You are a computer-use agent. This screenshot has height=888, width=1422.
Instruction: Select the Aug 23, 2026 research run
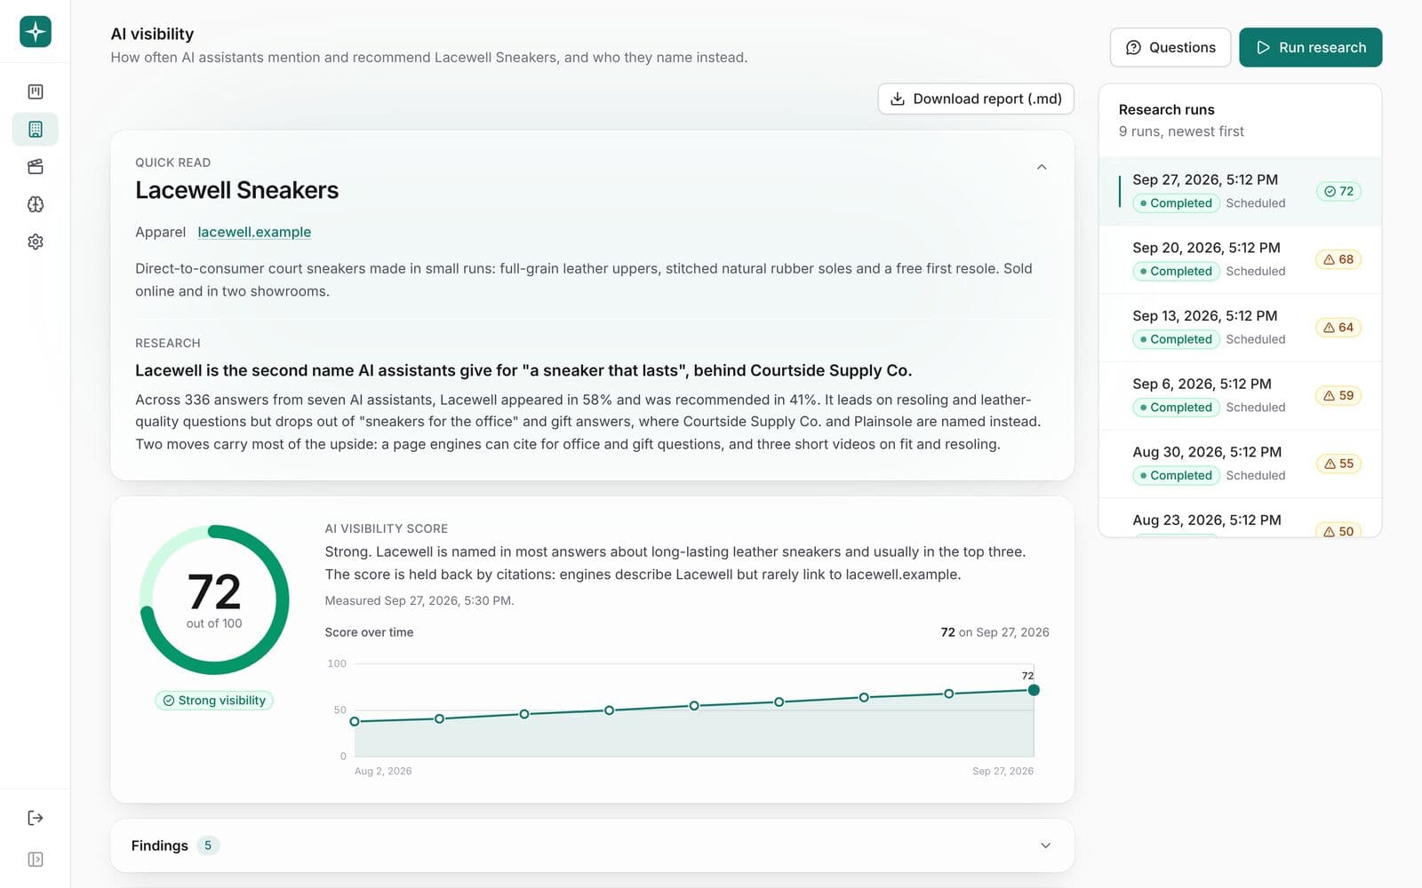tap(1240, 519)
